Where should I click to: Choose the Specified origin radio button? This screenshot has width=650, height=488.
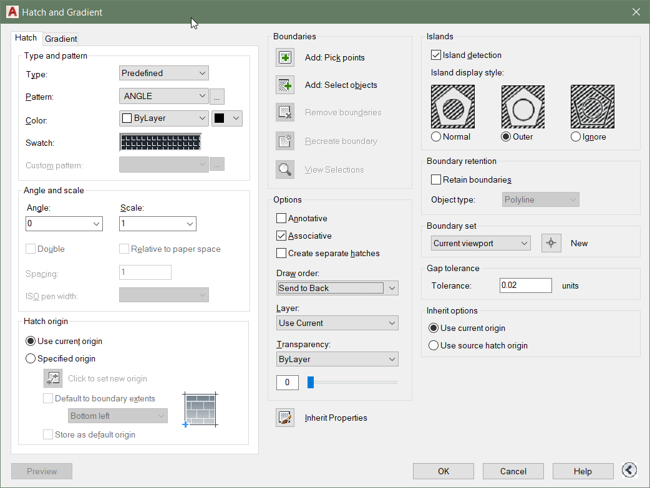tap(31, 359)
